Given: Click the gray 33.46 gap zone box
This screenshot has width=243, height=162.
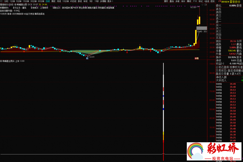Looking at the screenshot, I should click(202, 28).
